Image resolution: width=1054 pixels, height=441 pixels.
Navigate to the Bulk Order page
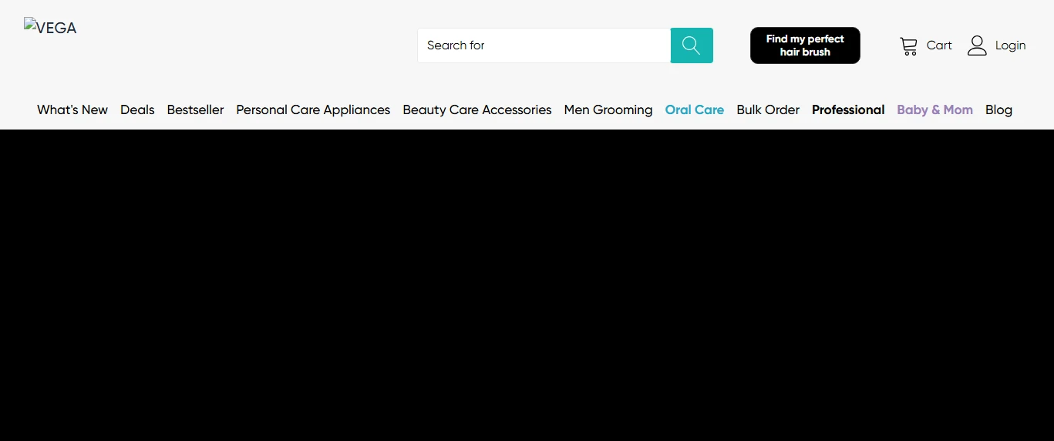tap(768, 109)
